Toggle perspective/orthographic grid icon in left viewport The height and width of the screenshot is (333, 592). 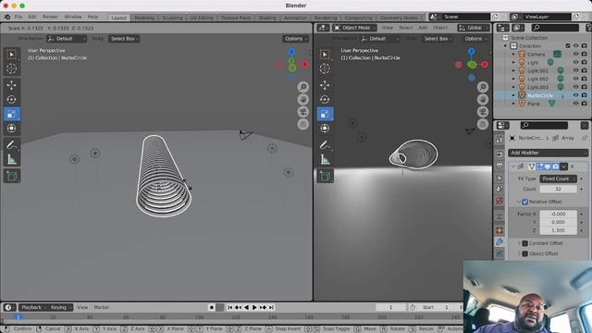click(302, 125)
